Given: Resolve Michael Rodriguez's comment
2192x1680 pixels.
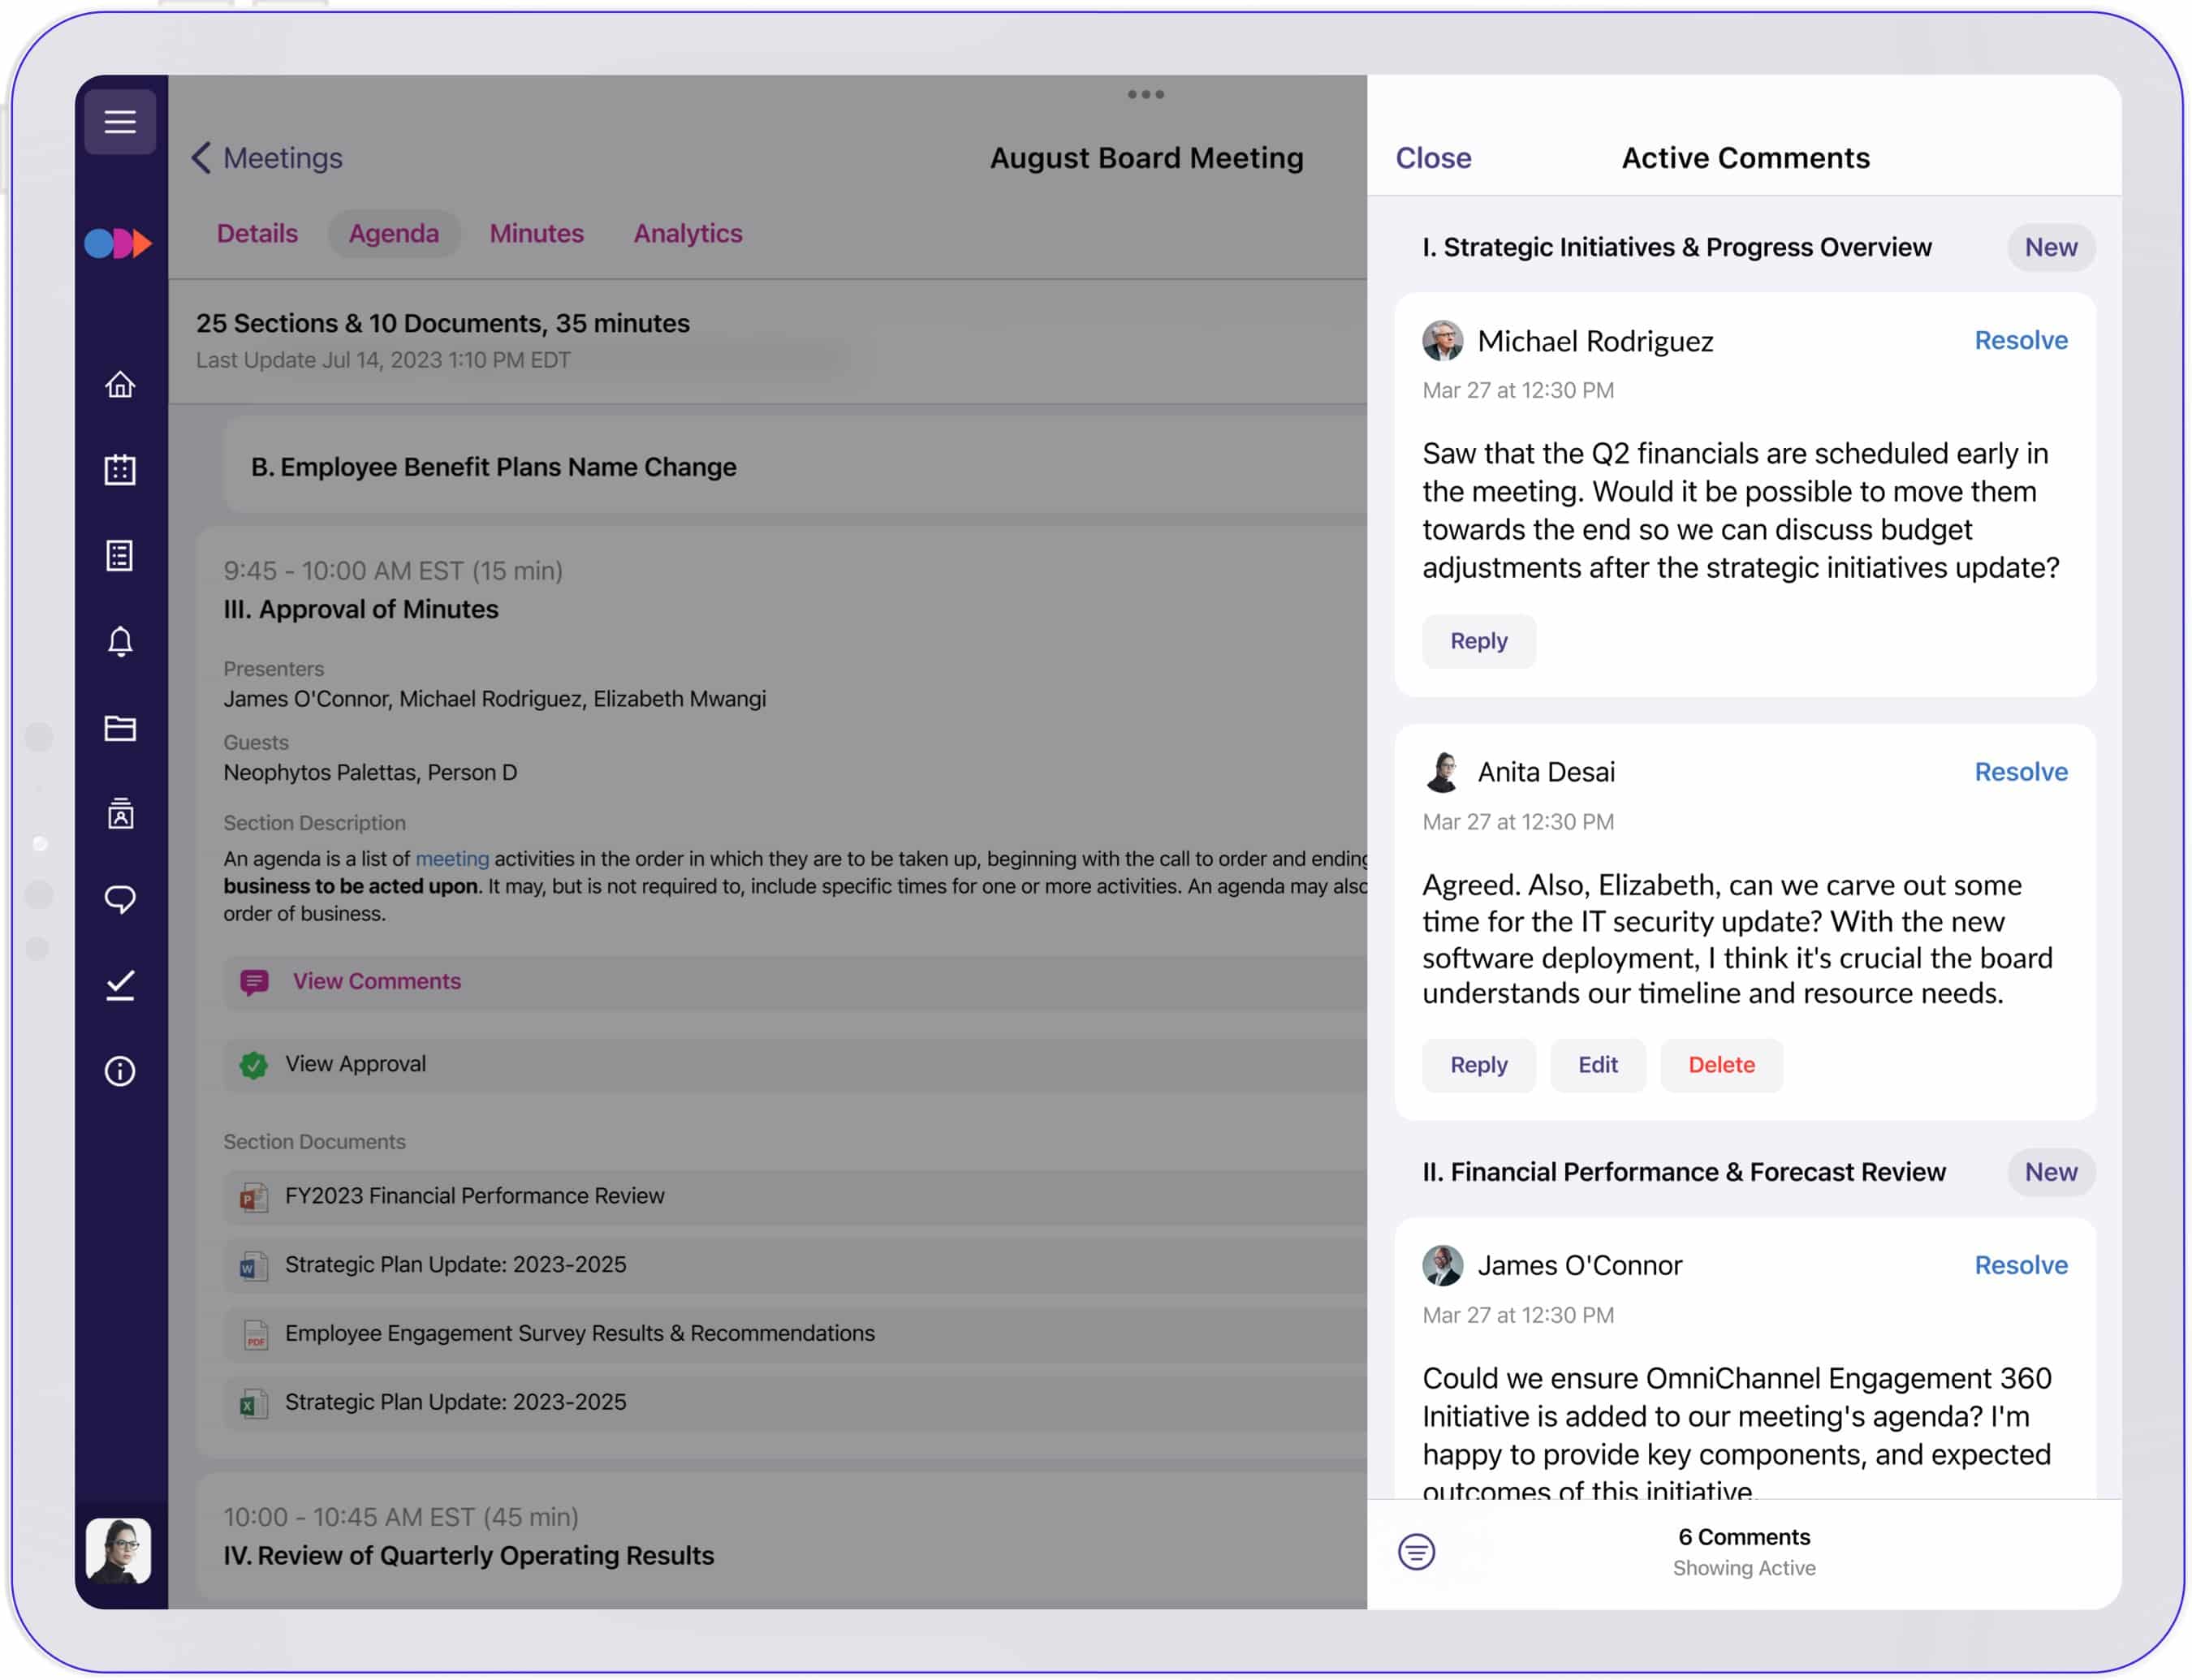Looking at the screenshot, I should click(2020, 341).
